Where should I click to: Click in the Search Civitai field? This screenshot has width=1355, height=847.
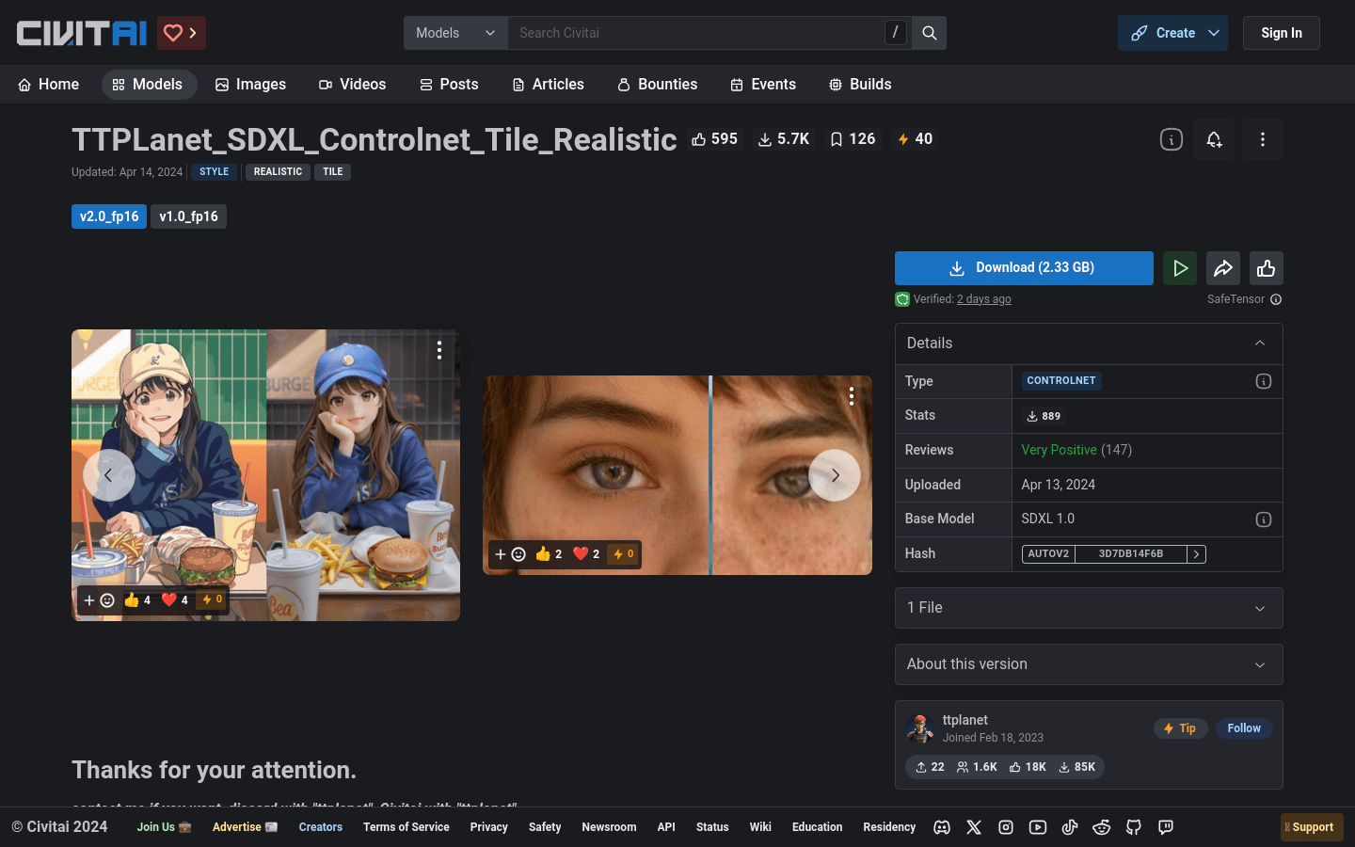click(696, 33)
